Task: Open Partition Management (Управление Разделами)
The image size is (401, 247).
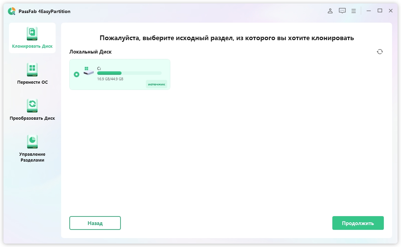Action: click(x=32, y=149)
